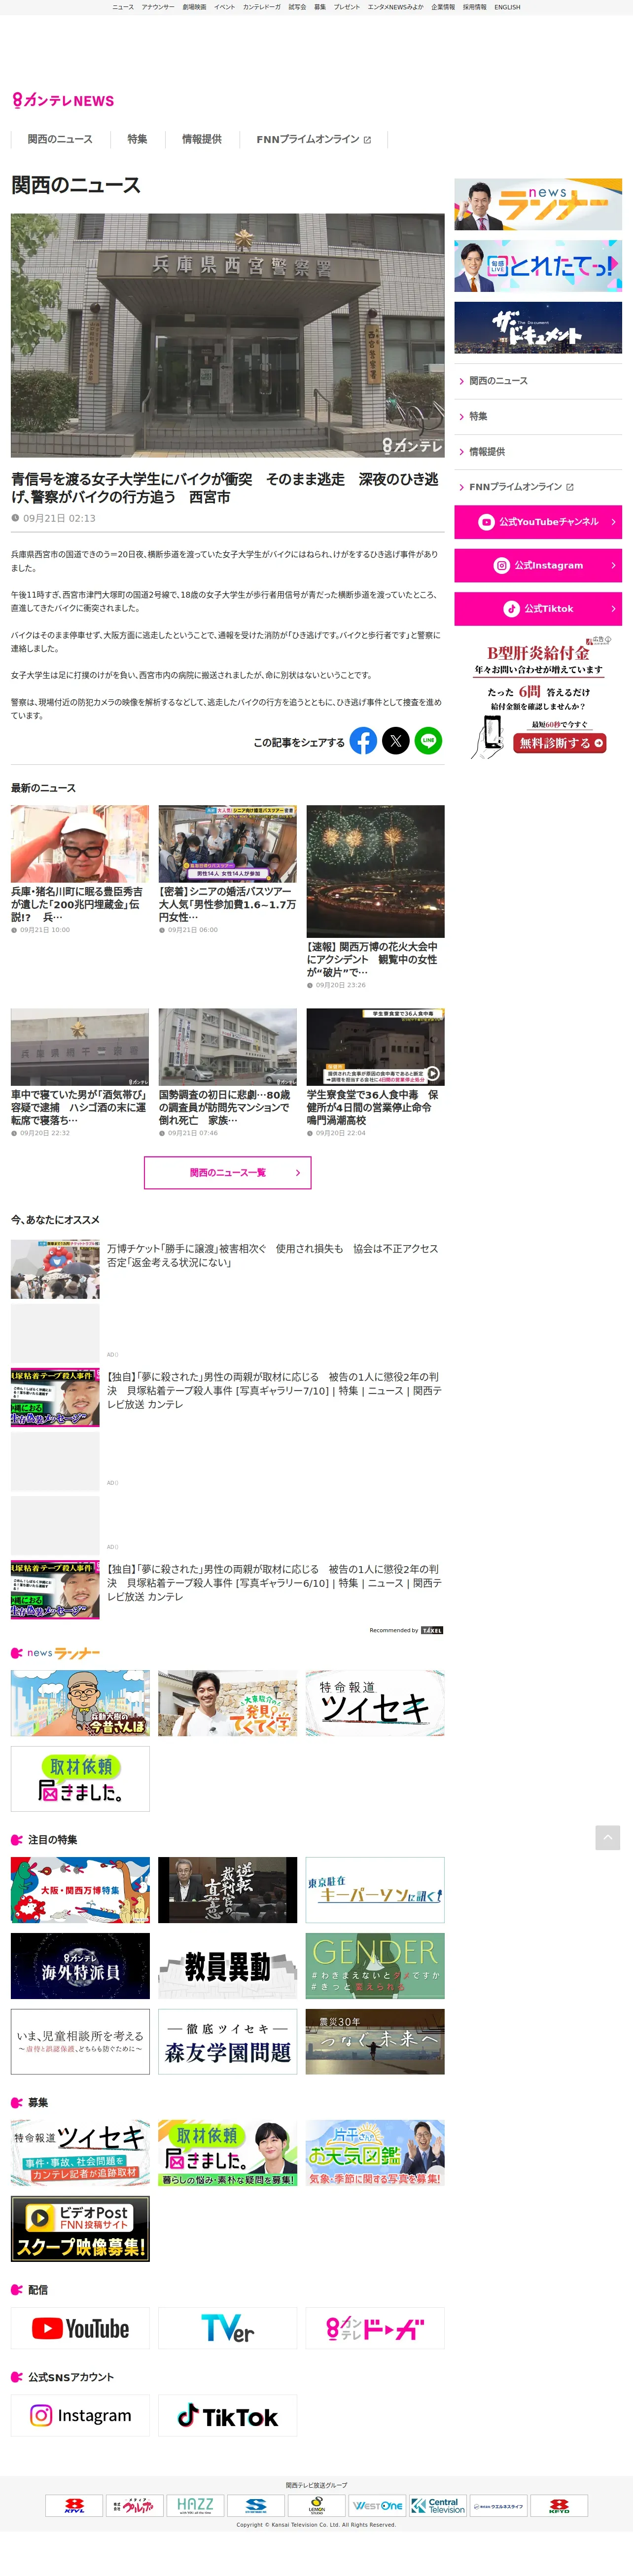This screenshot has width=633, height=2576.
Task: Click 採用情報 in the top menu
Action: pyautogui.click(x=475, y=7)
